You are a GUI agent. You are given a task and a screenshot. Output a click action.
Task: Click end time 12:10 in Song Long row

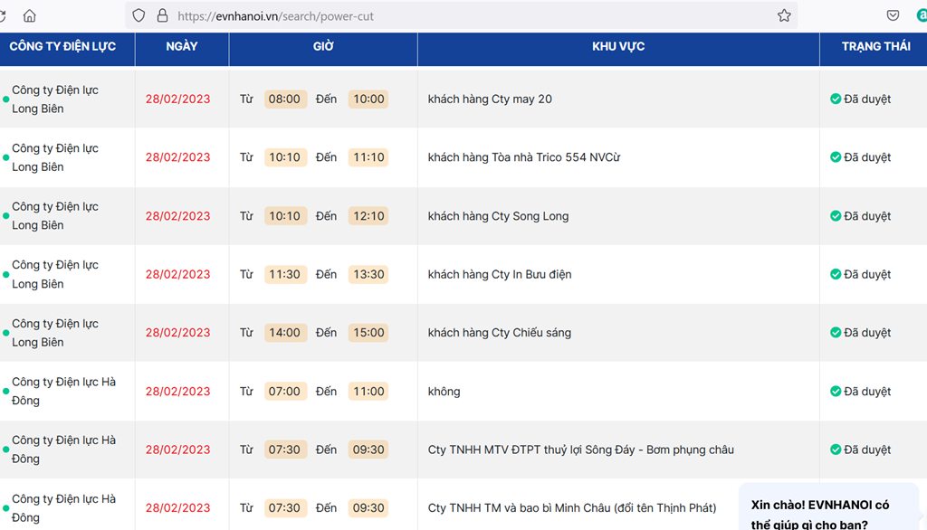368,216
